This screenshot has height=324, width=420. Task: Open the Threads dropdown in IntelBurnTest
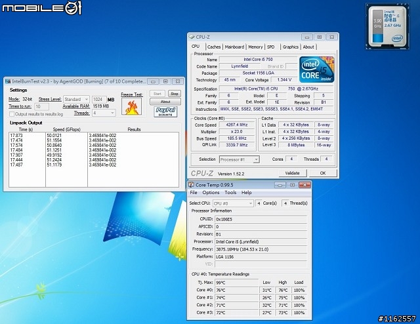(x=104, y=113)
